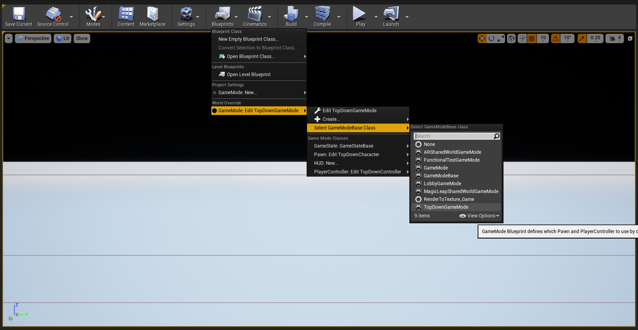Select Open Level Blueprint
Viewport: 638px width, 330px height.
(x=259, y=75)
